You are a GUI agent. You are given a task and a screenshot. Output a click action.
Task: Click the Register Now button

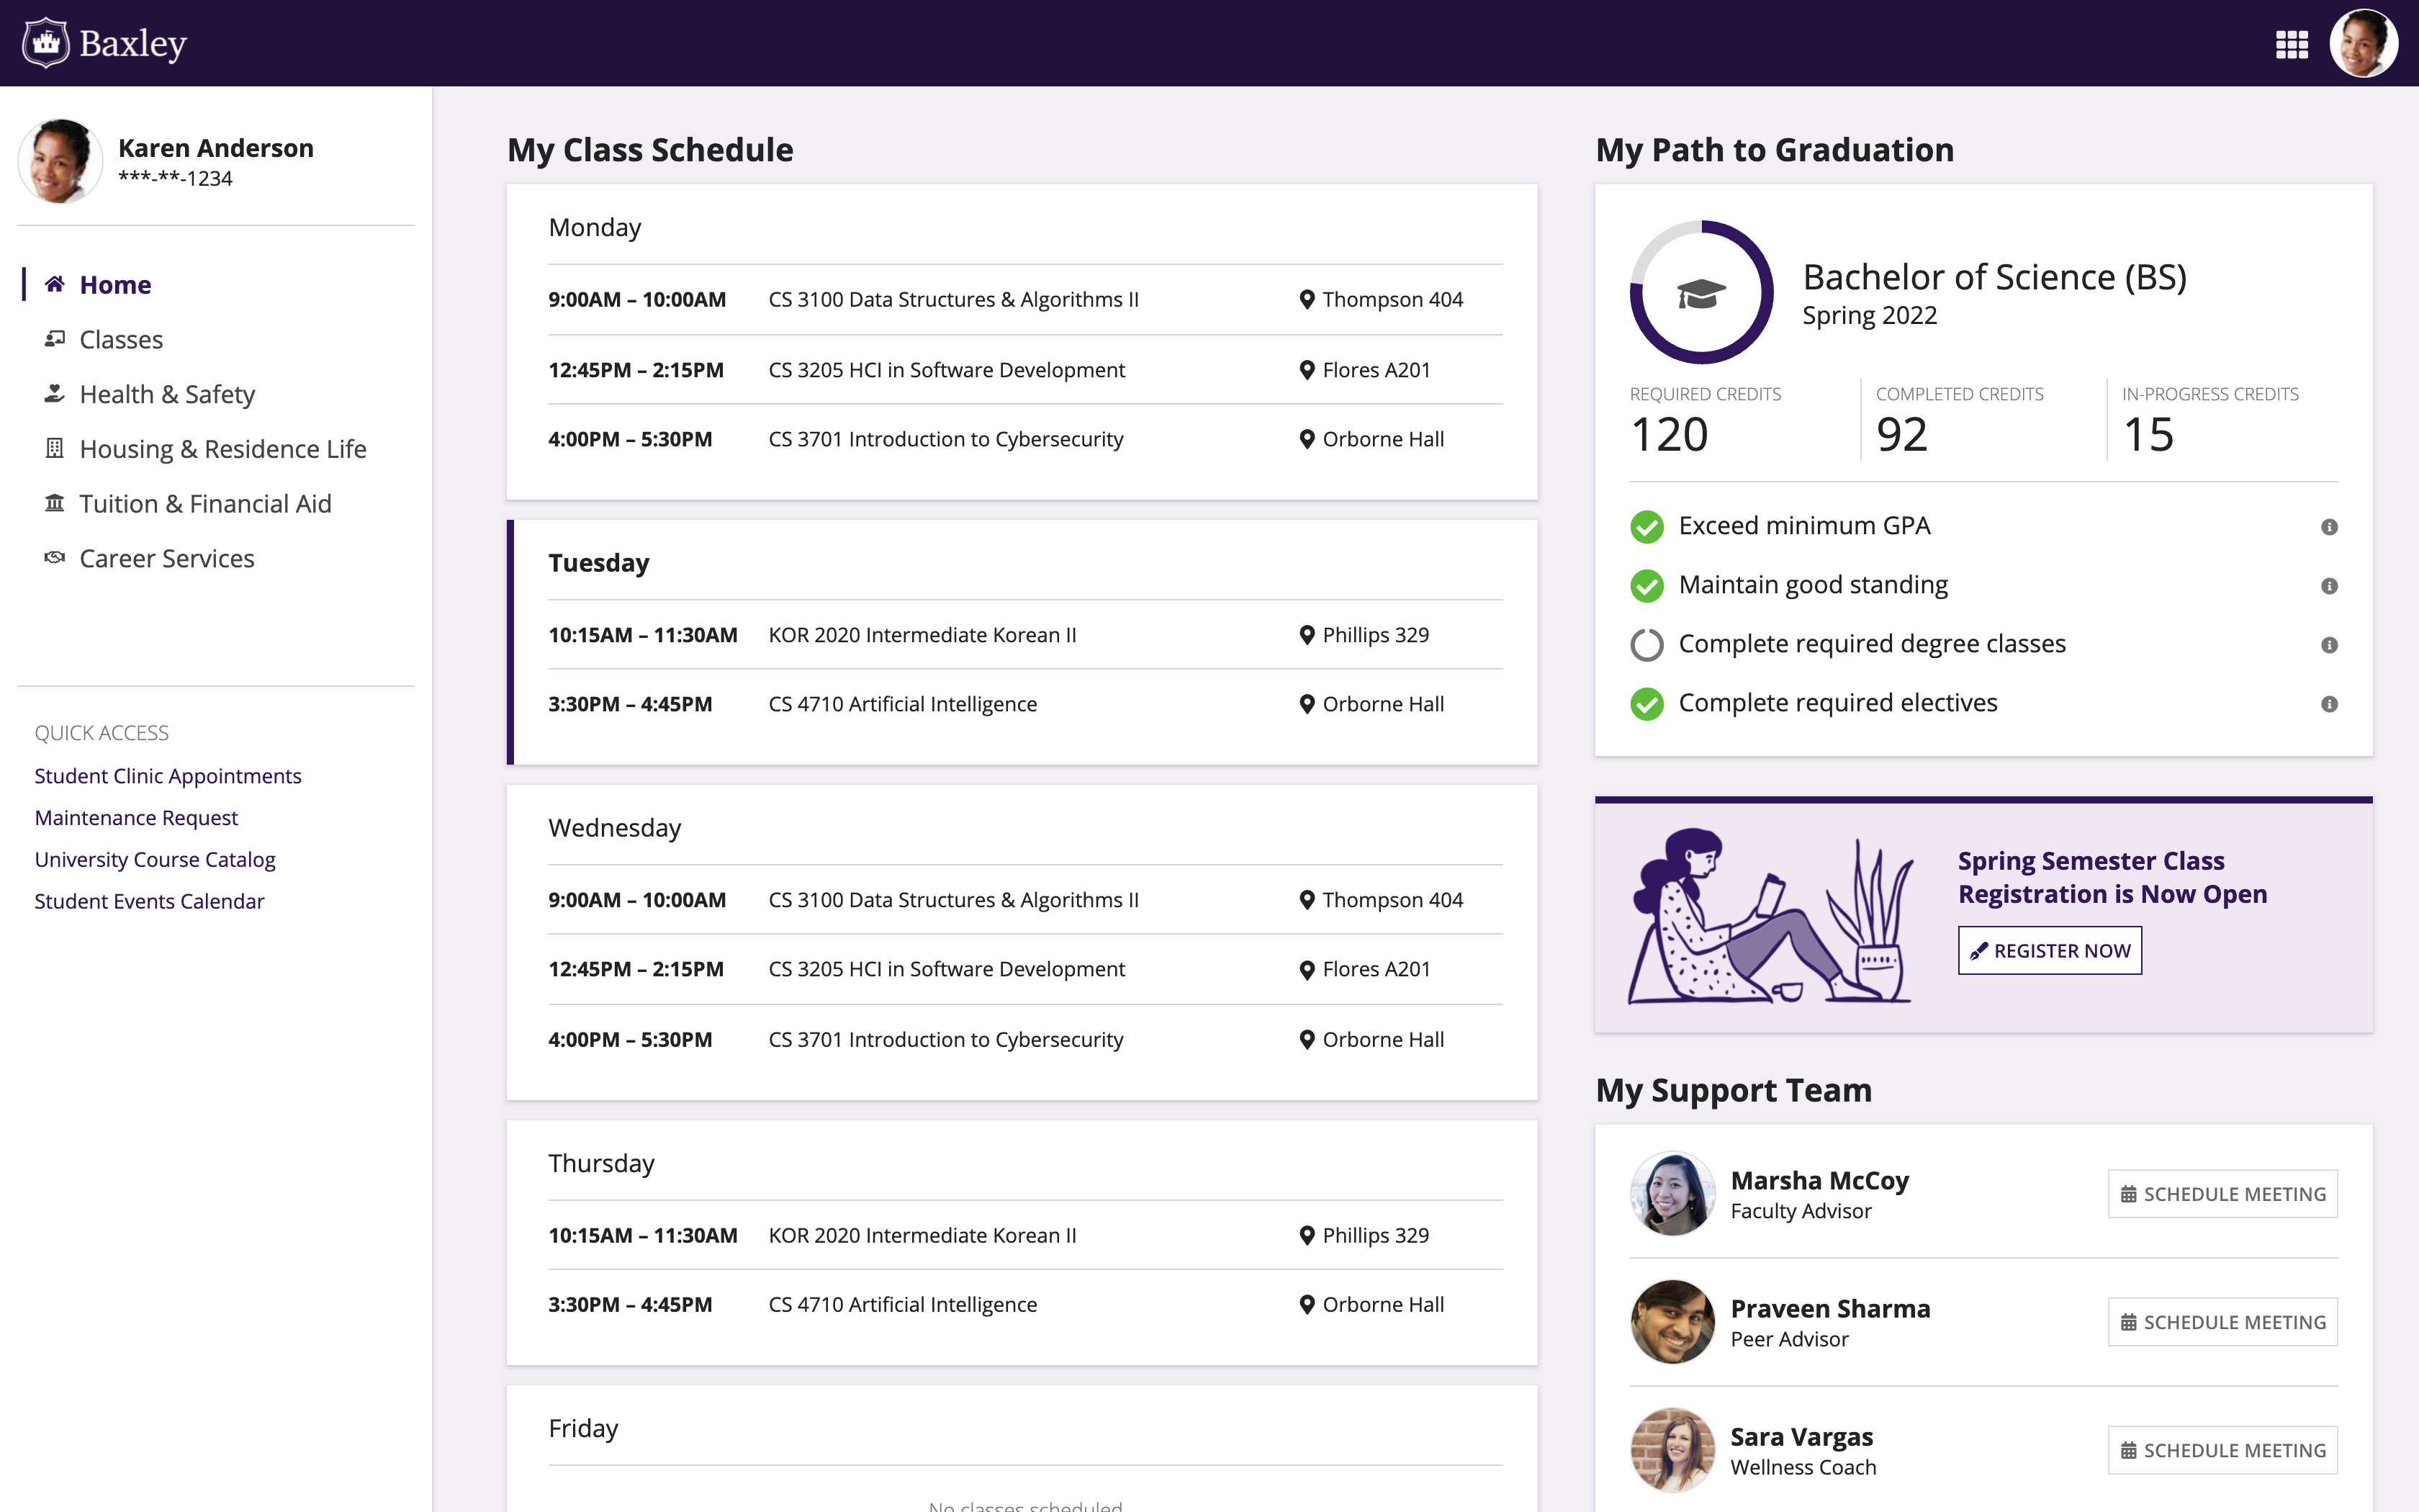pos(2049,950)
